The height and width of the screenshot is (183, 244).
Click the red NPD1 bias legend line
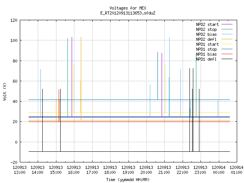click(x=227, y=54)
